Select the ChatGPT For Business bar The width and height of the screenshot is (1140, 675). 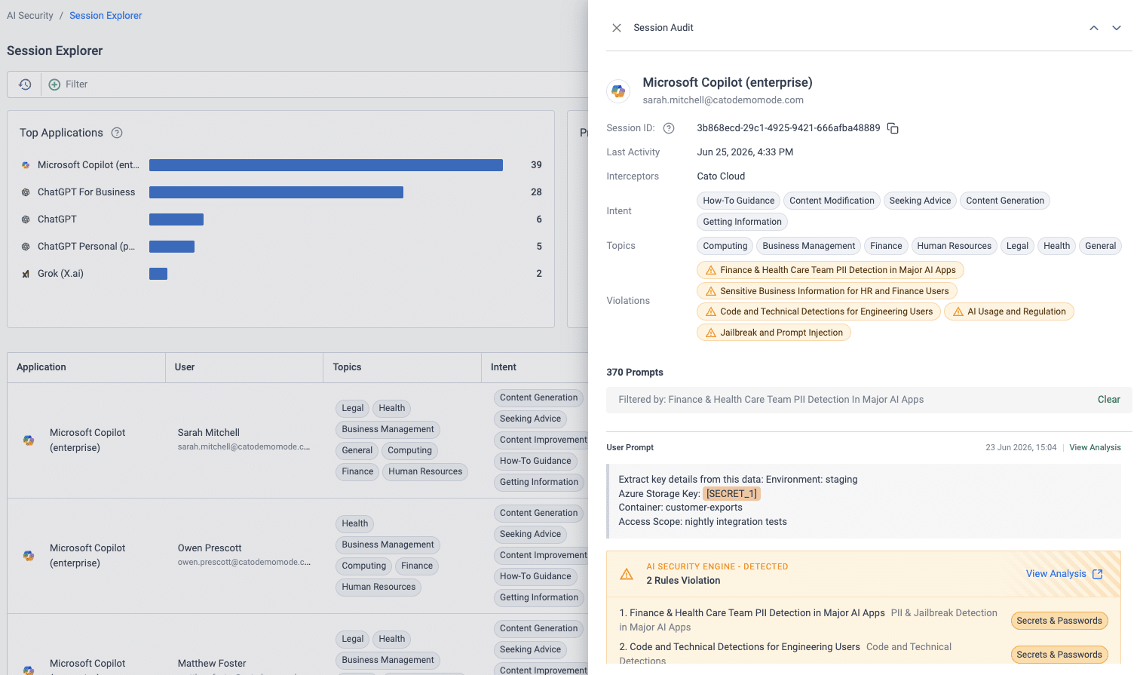click(x=276, y=192)
